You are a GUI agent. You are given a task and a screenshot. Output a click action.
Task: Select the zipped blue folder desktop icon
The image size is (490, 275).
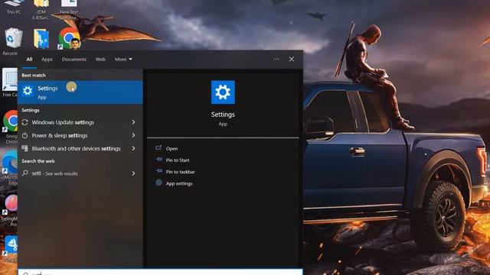click(x=41, y=39)
